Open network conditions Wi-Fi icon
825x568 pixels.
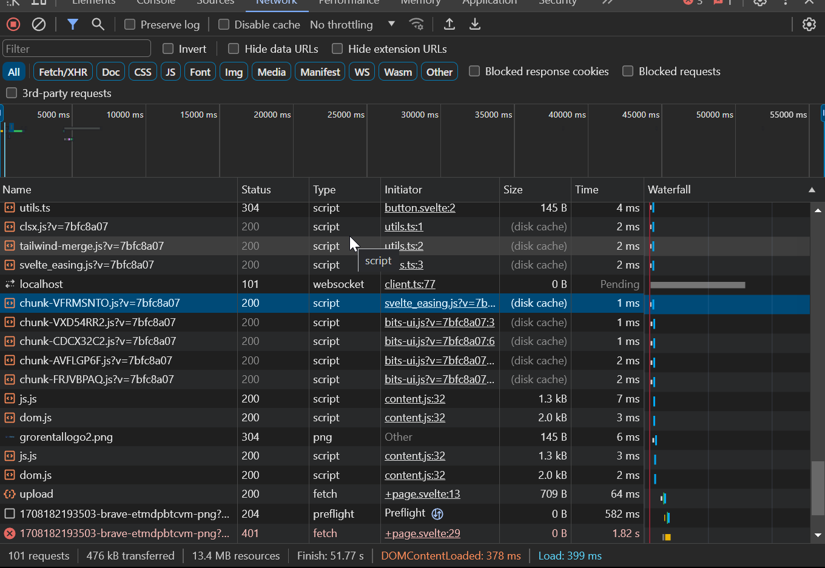[416, 24]
